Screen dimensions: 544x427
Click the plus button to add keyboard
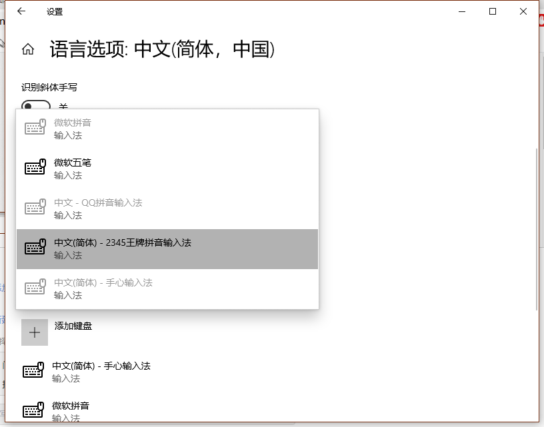point(35,332)
